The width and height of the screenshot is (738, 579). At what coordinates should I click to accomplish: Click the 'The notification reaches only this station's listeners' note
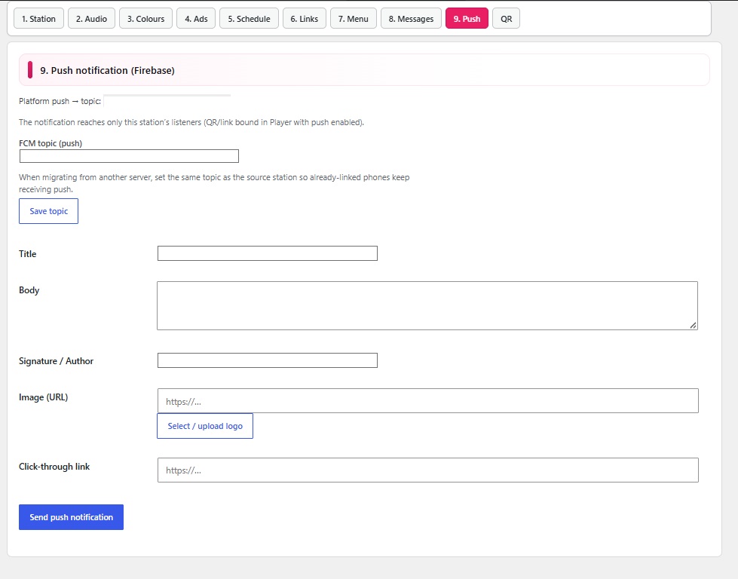point(191,122)
